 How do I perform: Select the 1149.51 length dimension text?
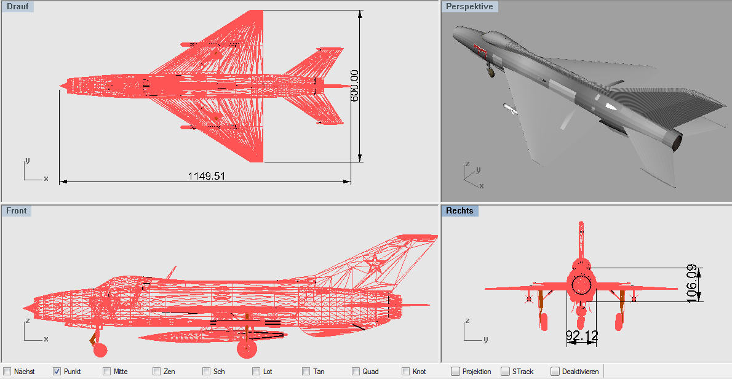206,176
